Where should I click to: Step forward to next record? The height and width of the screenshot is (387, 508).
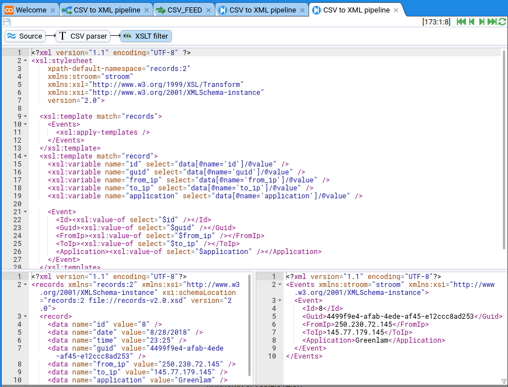[x=481, y=22]
